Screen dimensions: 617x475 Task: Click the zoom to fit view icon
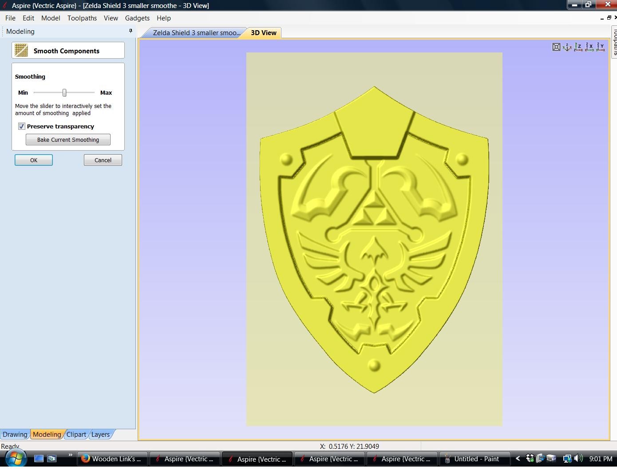pos(556,47)
